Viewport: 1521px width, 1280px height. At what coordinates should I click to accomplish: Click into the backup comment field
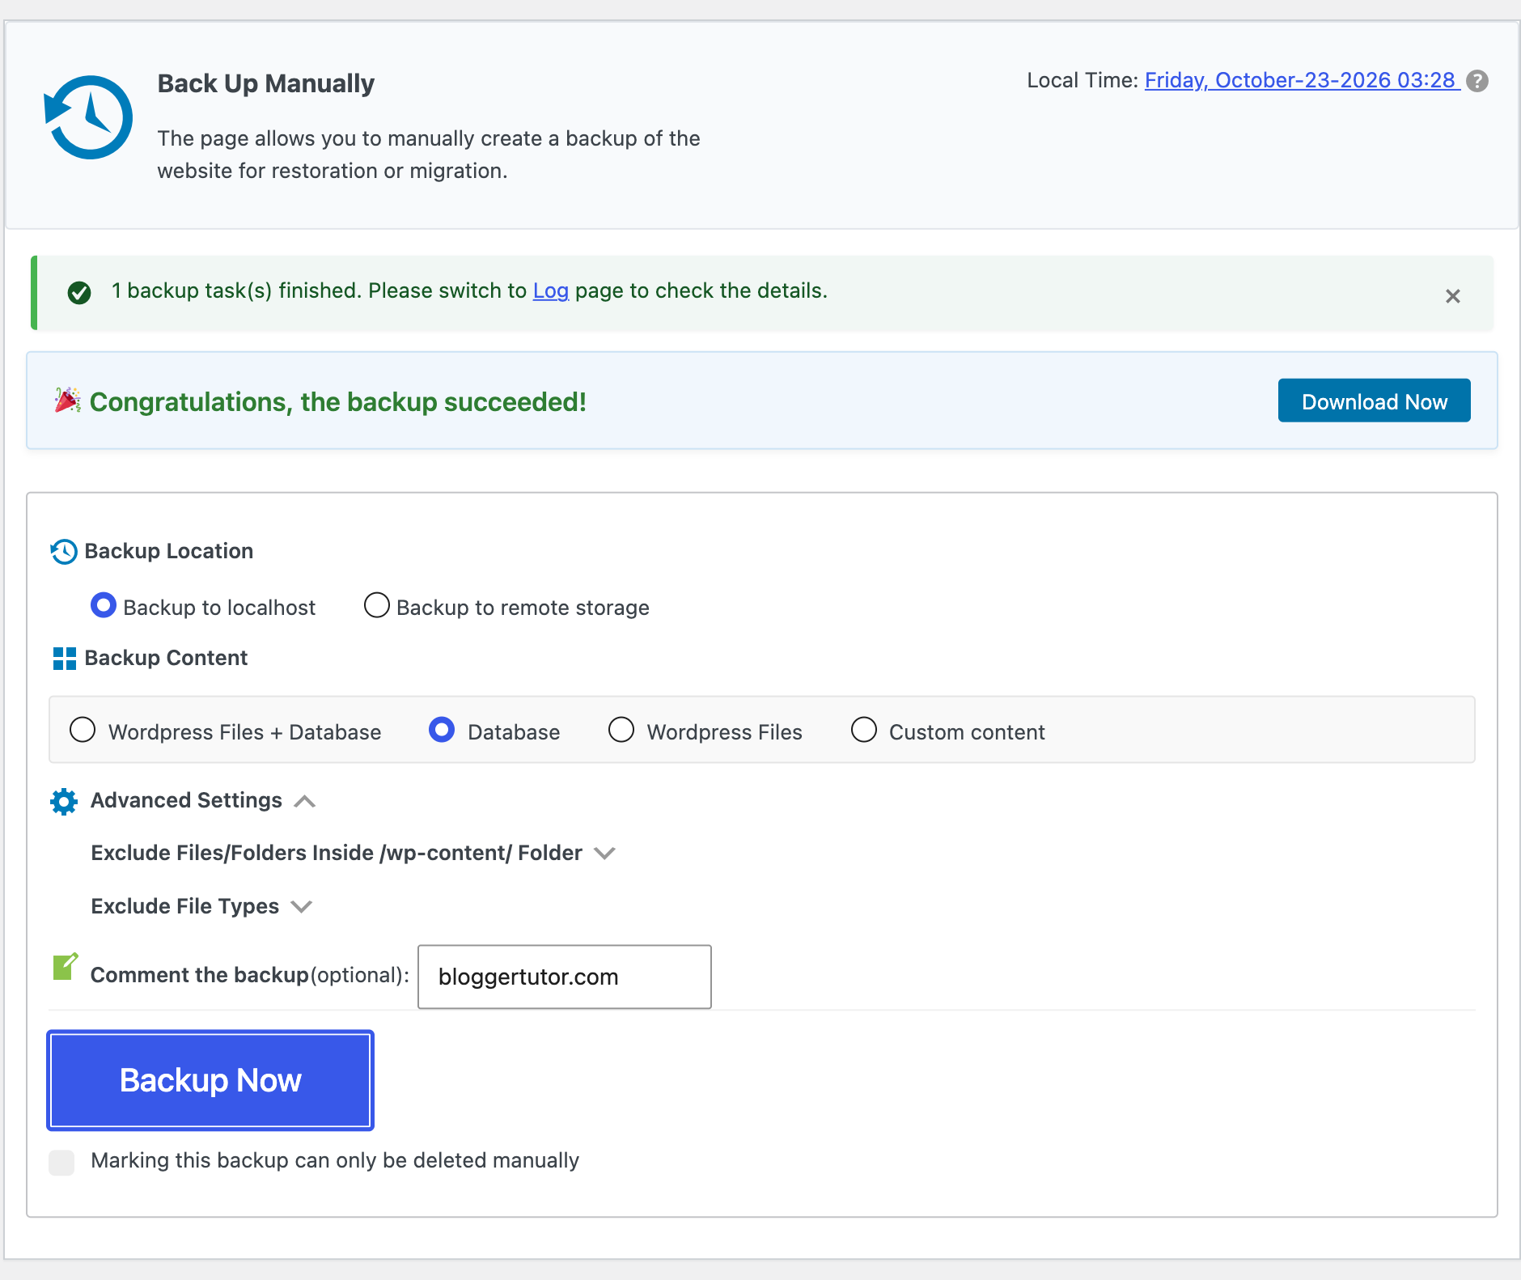(x=565, y=977)
